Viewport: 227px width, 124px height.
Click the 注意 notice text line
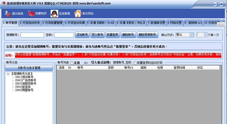pos(87,47)
